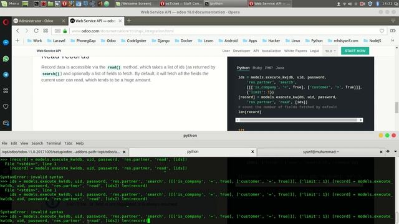This screenshot has height=224, width=399.
Task: Expand the terminal tabs dropdown arrow
Action: [395, 151]
